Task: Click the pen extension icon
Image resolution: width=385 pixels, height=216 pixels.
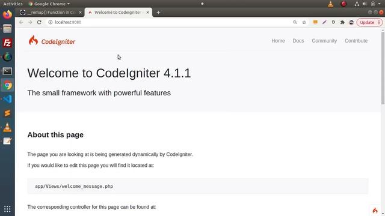Action: point(324,22)
